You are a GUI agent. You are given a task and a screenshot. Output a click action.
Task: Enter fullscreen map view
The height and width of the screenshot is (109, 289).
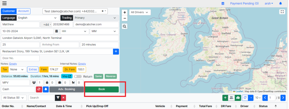282,12
